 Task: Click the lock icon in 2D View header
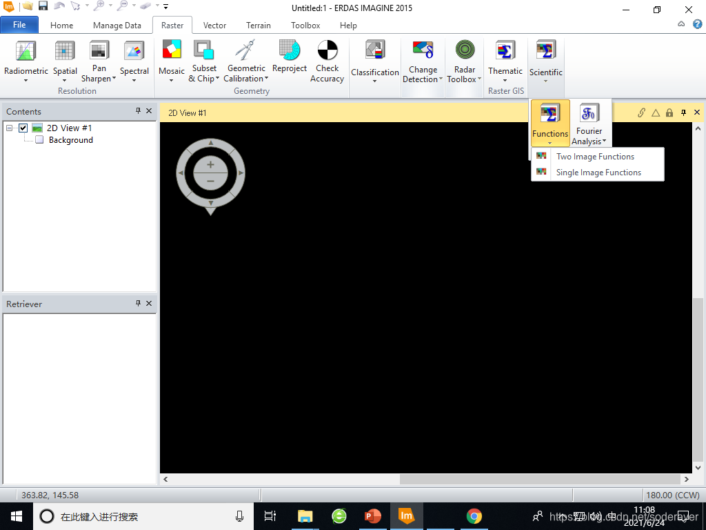669,112
